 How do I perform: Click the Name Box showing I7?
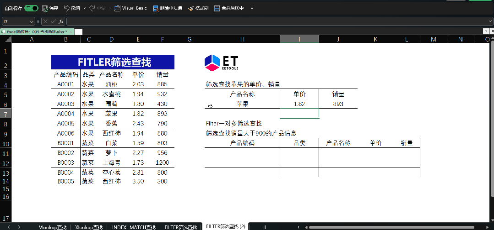tap(16, 21)
